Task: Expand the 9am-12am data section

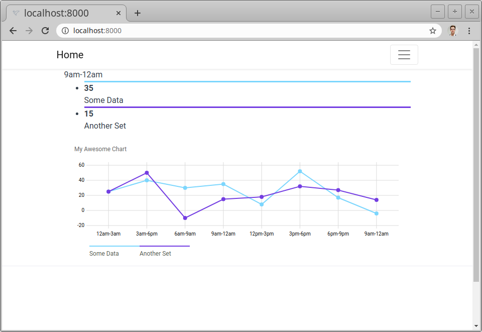Action: [x=83, y=74]
